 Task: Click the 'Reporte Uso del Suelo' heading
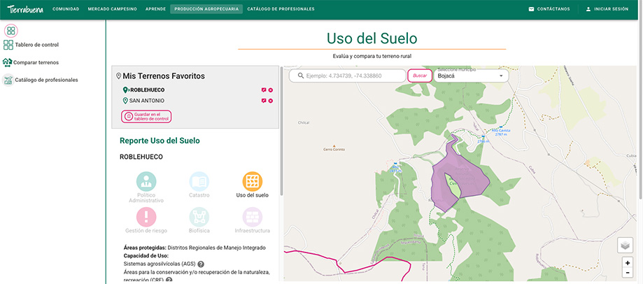pos(160,141)
